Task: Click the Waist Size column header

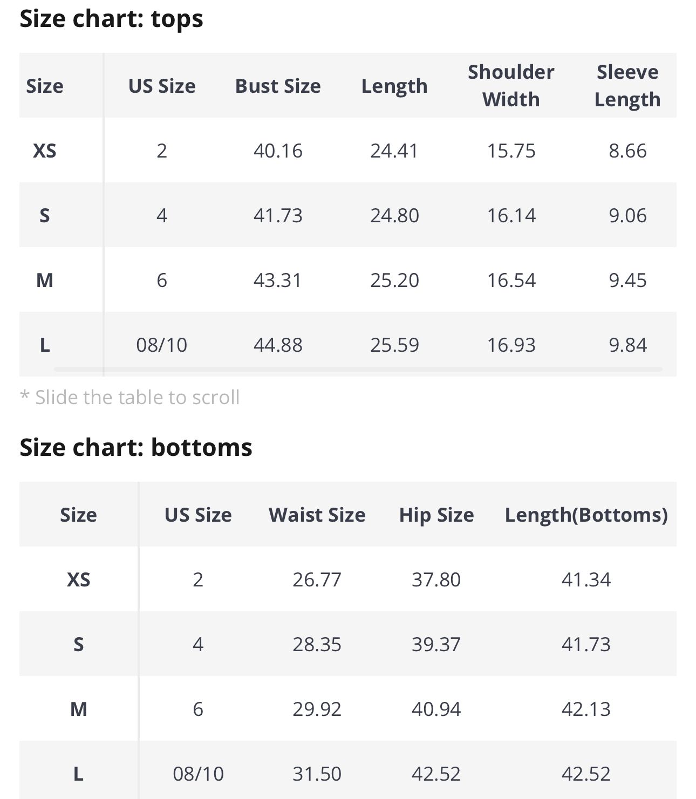Action: (317, 515)
